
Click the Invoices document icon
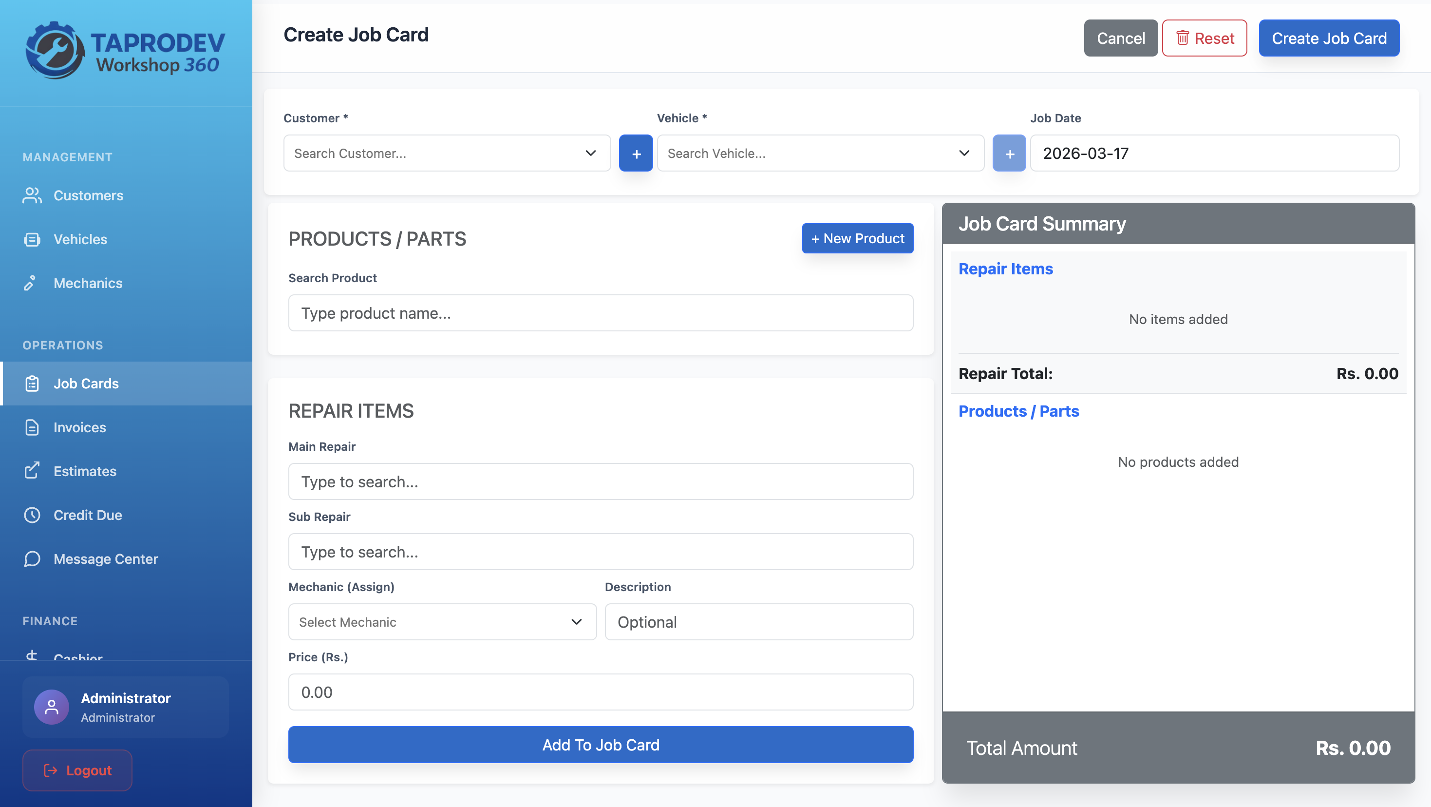pyautogui.click(x=32, y=427)
